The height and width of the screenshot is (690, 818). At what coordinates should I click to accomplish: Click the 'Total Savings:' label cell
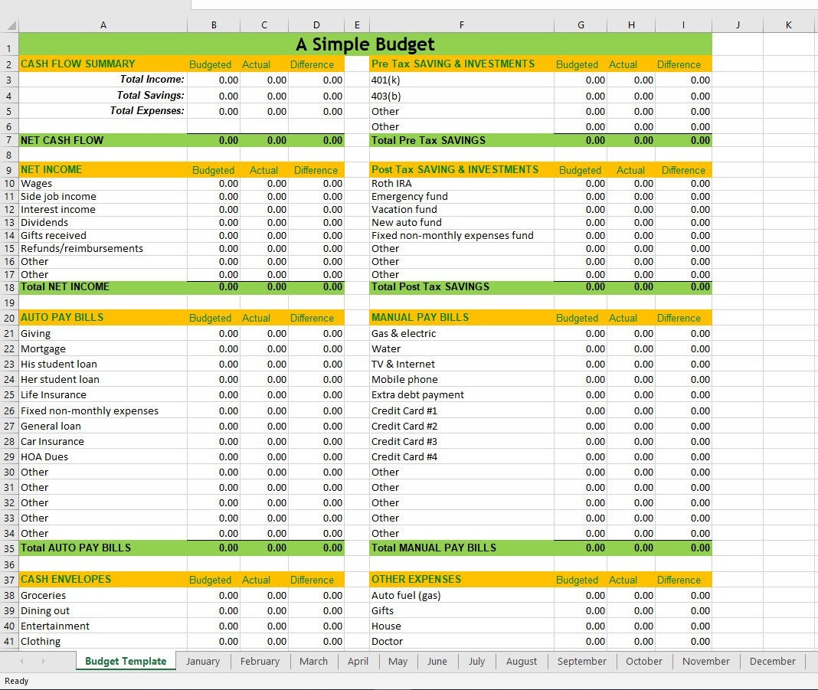[x=103, y=96]
